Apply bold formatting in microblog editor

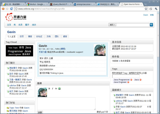(49, 88)
